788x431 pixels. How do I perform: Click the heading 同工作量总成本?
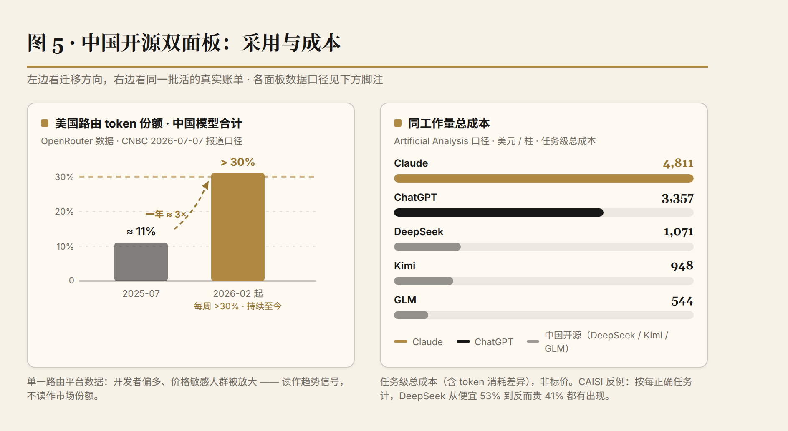click(449, 123)
